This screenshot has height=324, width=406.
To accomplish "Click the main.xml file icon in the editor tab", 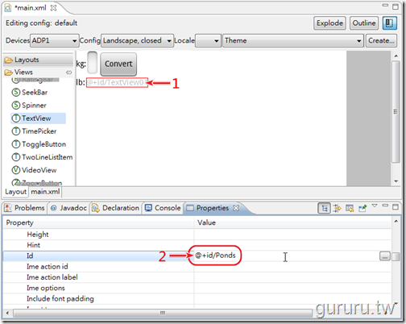I will [x=8, y=8].
